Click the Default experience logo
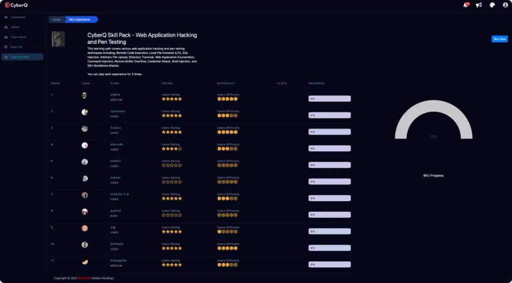The image size is (512, 283). pyautogui.click(x=84, y=245)
